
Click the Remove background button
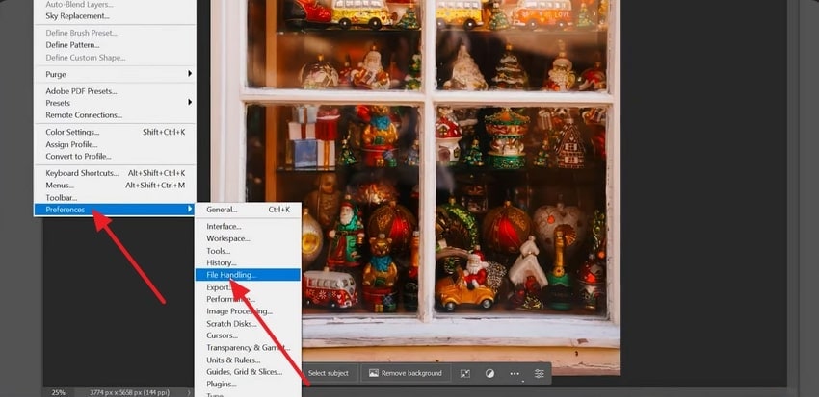(x=406, y=373)
